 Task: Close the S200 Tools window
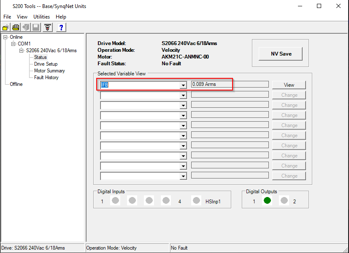[338, 6]
